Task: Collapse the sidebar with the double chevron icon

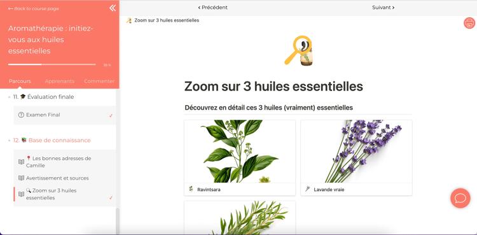Action: [x=113, y=8]
